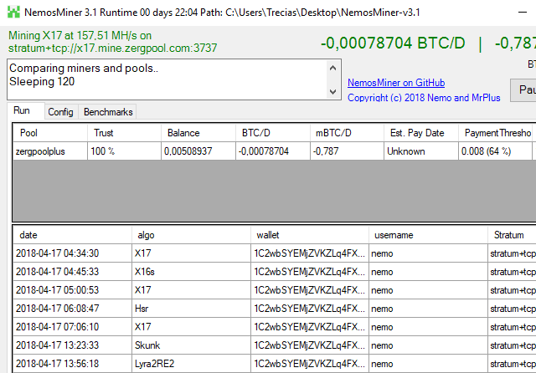Click the Lyra2RE2 algo cell

click(x=191, y=364)
